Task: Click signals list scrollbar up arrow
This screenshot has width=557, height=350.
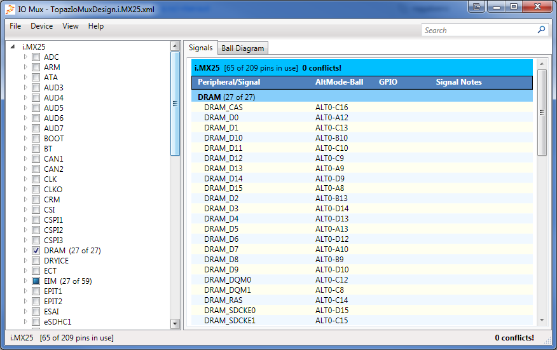Action: (542, 64)
